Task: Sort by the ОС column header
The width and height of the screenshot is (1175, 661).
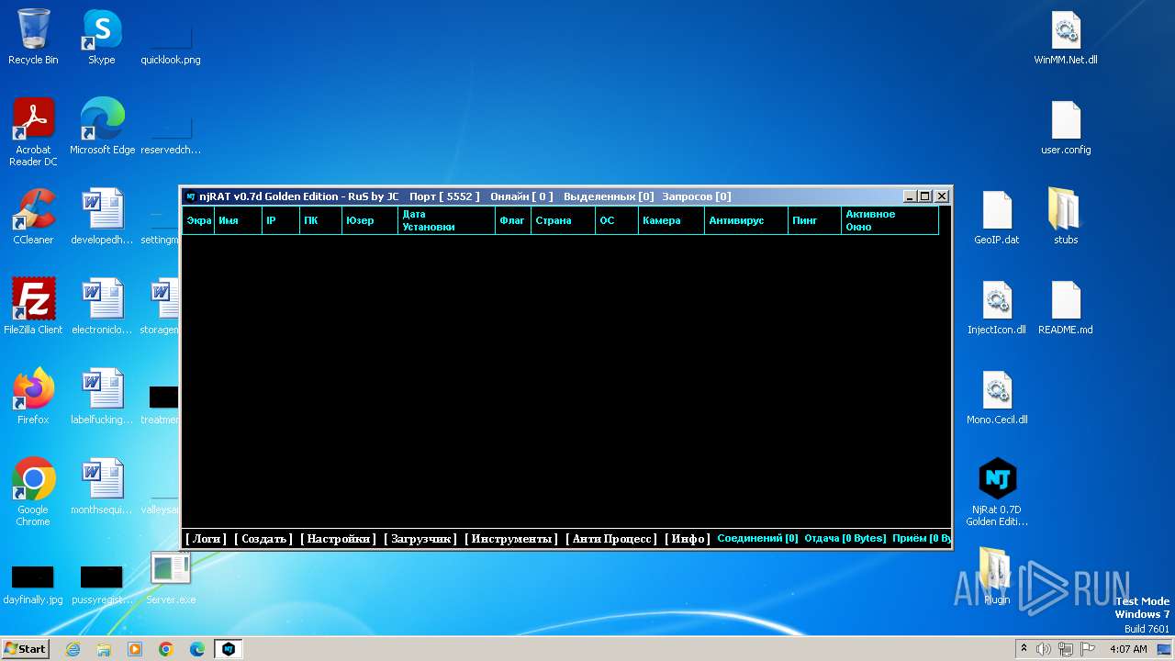Action: point(617,220)
